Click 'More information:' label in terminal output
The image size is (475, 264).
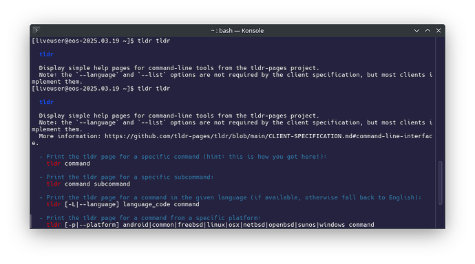coord(70,136)
